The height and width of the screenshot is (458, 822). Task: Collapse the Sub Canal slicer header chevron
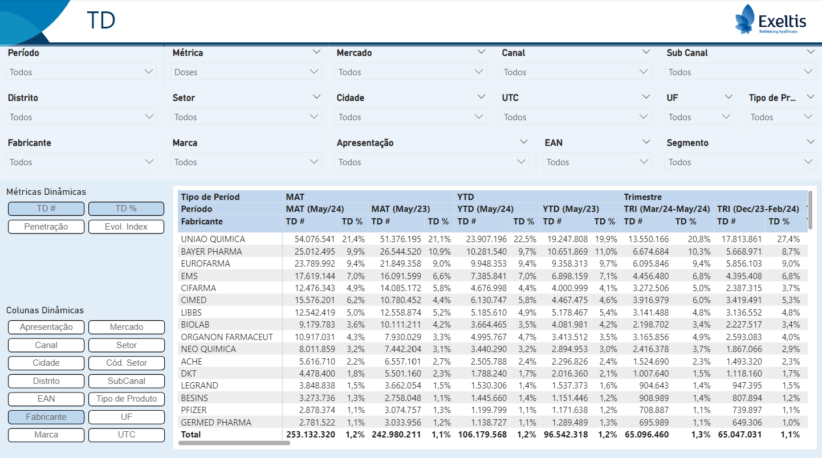[811, 52]
